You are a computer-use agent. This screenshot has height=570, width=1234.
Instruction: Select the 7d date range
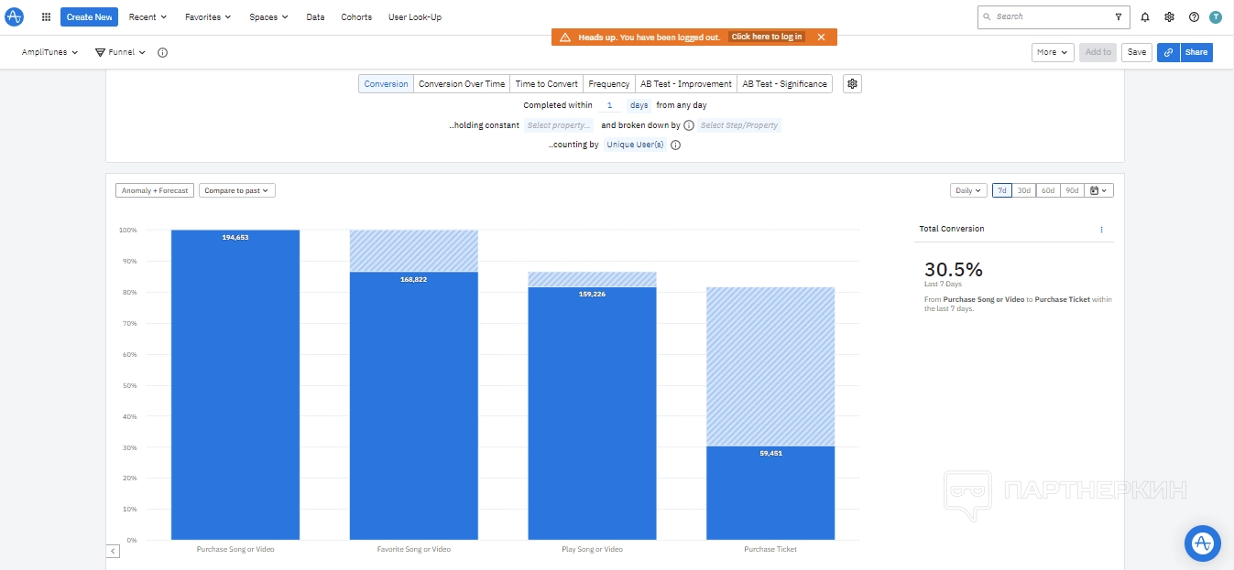pos(1002,190)
